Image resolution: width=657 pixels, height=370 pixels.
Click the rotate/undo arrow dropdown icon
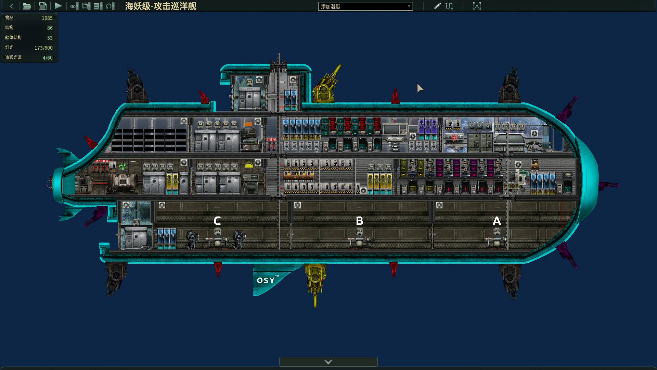click(110, 6)
